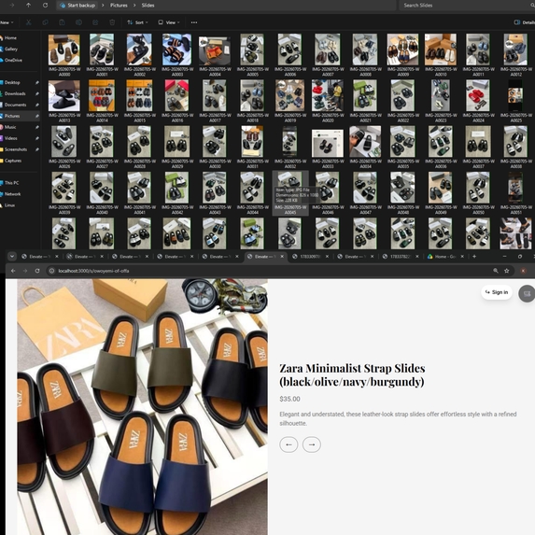
Task: Click the Start backup breadcrumb
Action: 77,5
